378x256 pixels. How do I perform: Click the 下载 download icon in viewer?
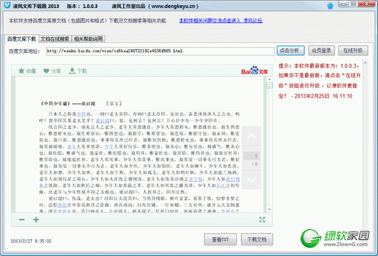(72, 70)
